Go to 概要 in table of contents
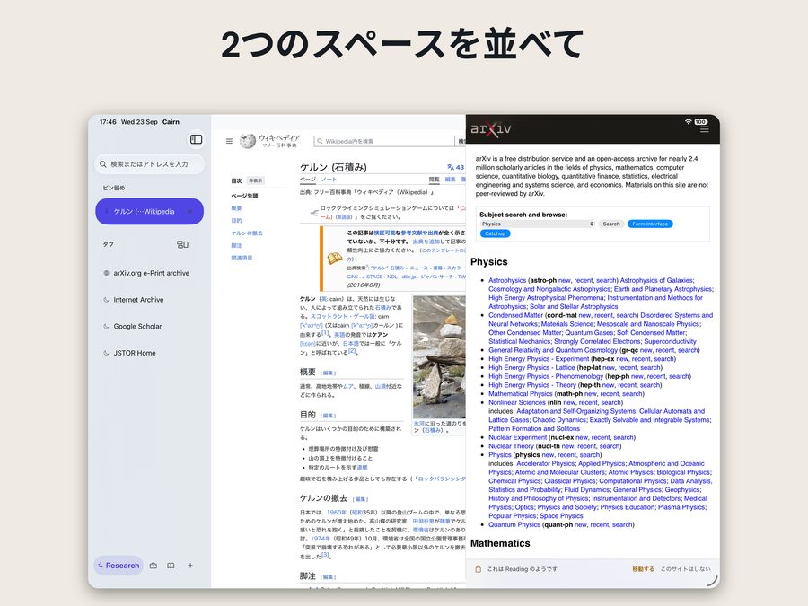 (236, 208)
